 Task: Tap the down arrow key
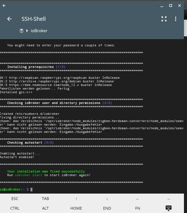(107, 199)
